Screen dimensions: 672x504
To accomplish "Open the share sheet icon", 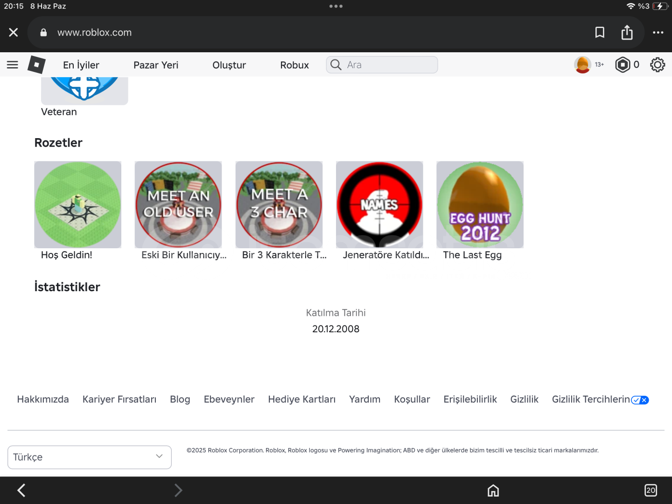I will click(627, 32).
